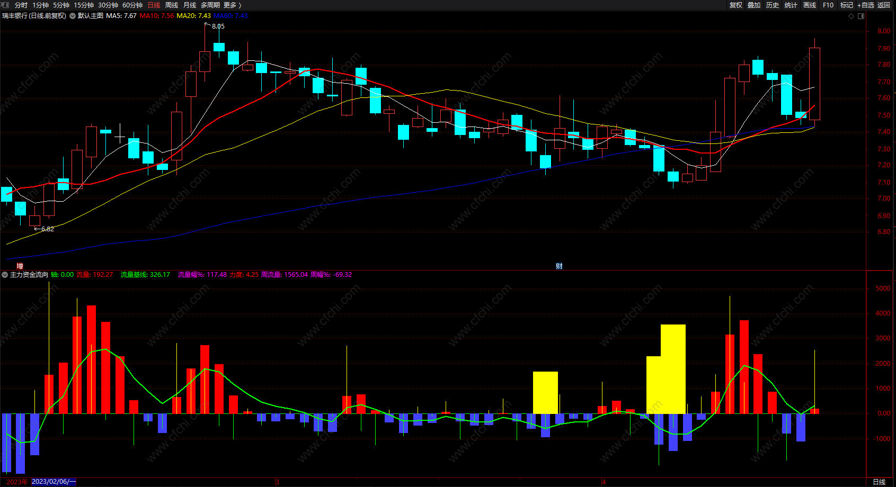This screenshot has width=896, height=487.
Task: Click the red 增 marker on the chart
Action: click(x=20, y=266)
